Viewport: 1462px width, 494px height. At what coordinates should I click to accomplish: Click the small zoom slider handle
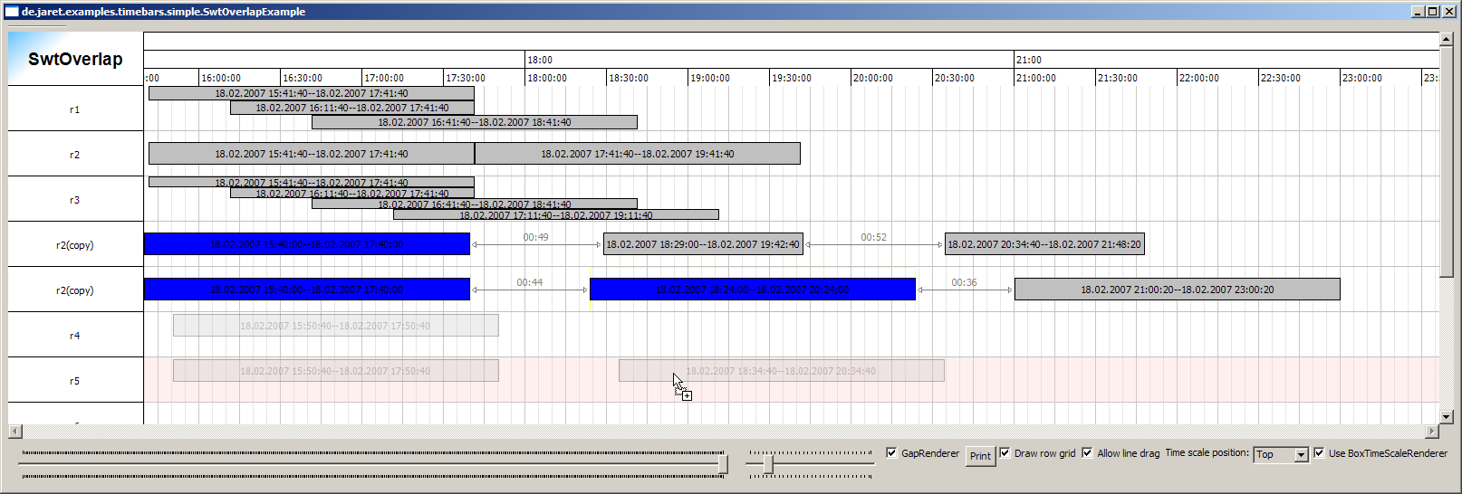pos(768,464)
